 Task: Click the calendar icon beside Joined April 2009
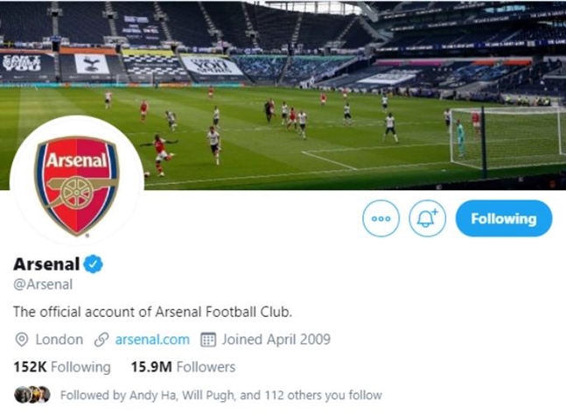(208, 339)
